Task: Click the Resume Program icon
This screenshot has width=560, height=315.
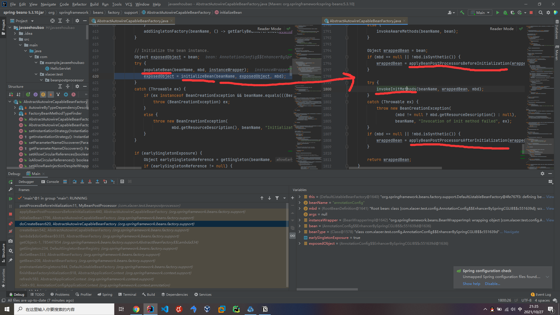Action: (x=10, y=199)
